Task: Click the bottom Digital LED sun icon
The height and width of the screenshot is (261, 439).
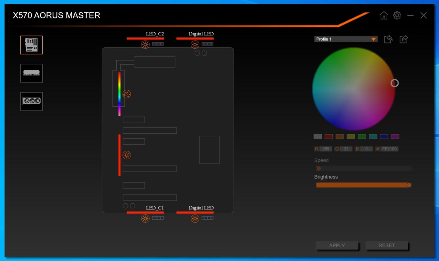Action: coord(195,218)
